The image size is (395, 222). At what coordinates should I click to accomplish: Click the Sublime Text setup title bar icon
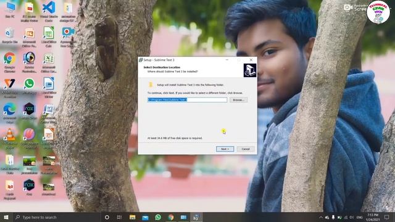tap(141, 60)
